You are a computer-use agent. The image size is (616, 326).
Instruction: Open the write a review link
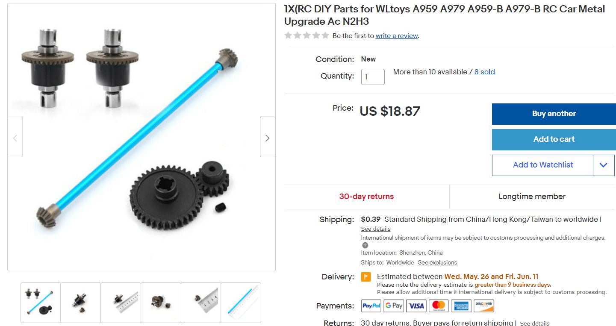(x=396, y=36)
